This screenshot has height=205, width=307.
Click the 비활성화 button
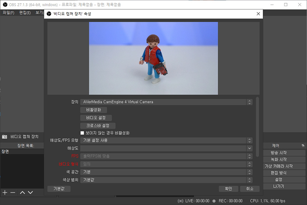(x=94, y=110)
